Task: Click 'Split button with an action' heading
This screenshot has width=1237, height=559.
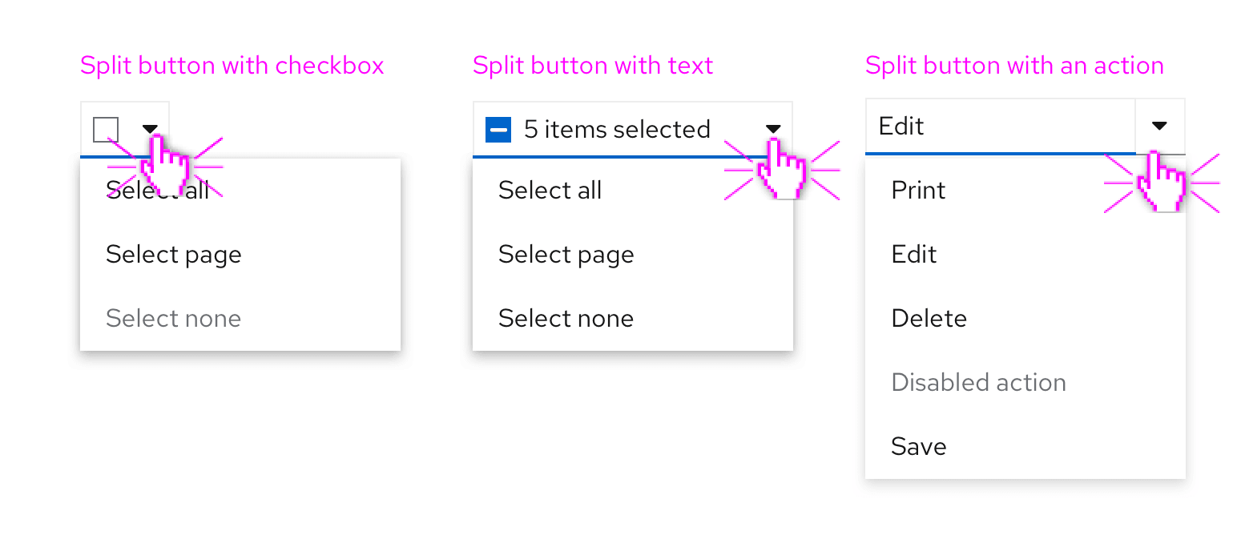Action: (1015, 66)
